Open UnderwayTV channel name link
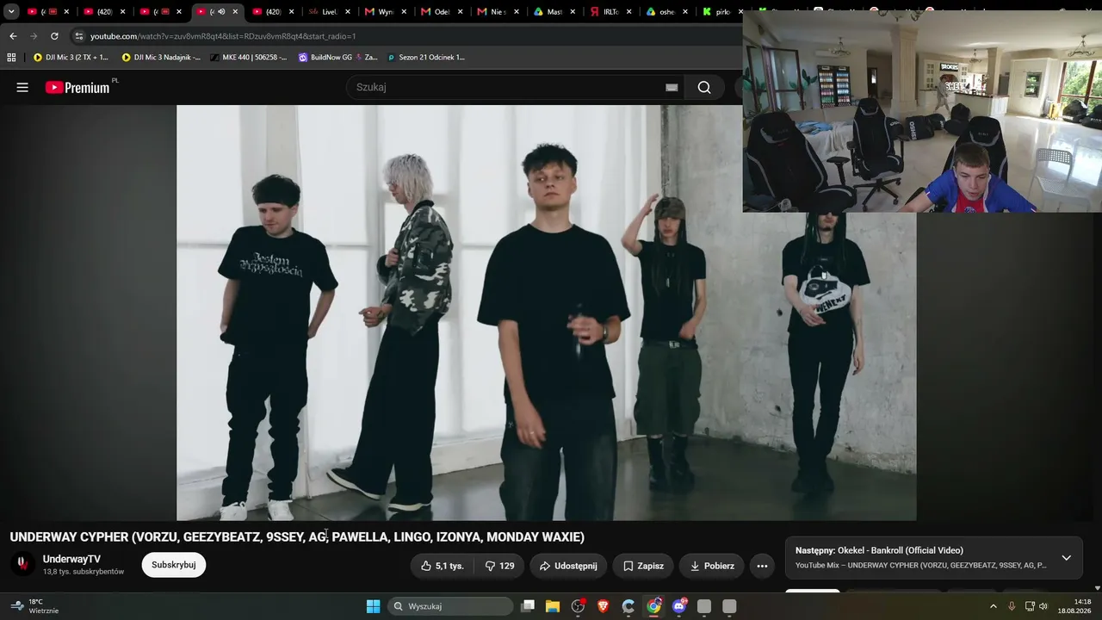1102x620 pixels. [x=71, y=559]
